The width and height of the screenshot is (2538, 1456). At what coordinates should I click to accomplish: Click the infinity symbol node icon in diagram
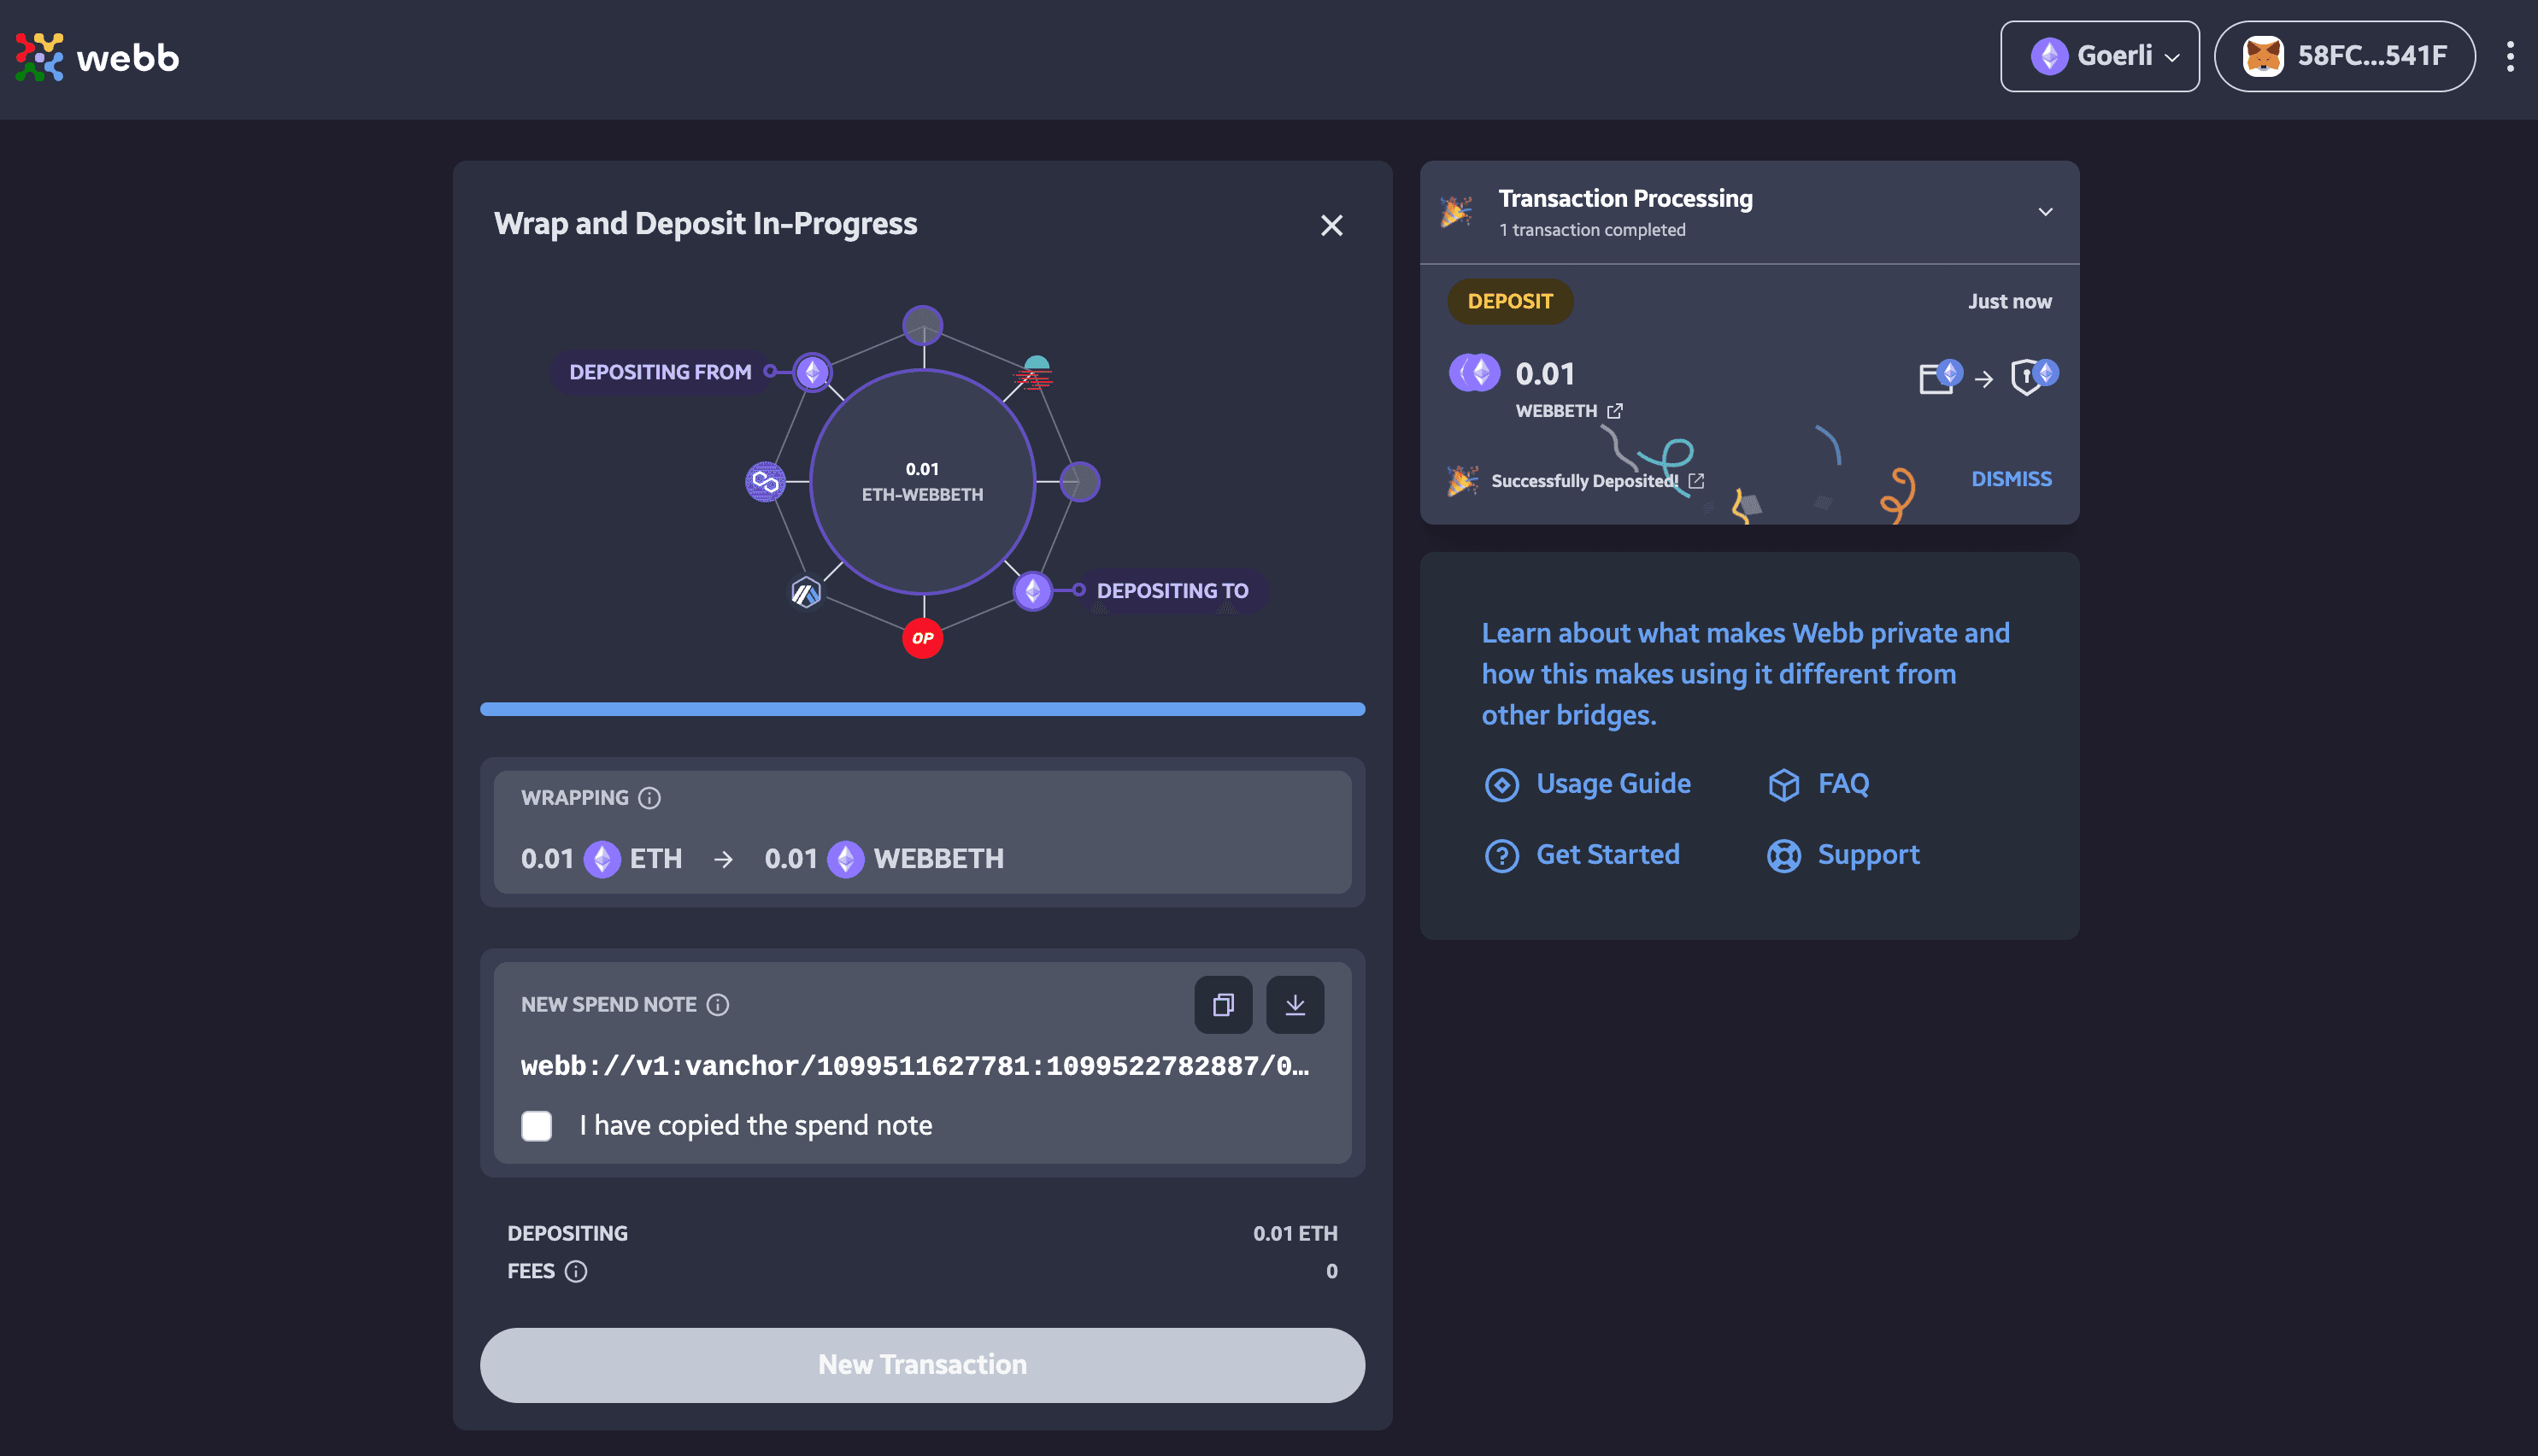[767, 481]
